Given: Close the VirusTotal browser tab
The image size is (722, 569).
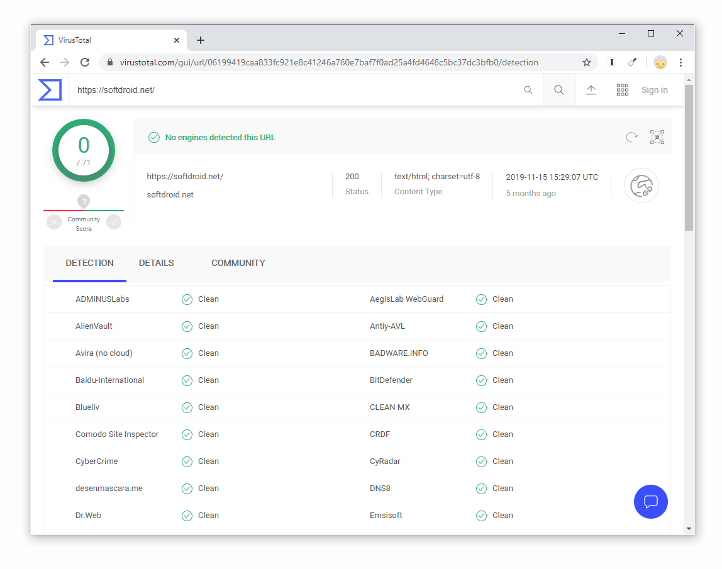Looking at the screenshot, I should [x=177, y=40].
